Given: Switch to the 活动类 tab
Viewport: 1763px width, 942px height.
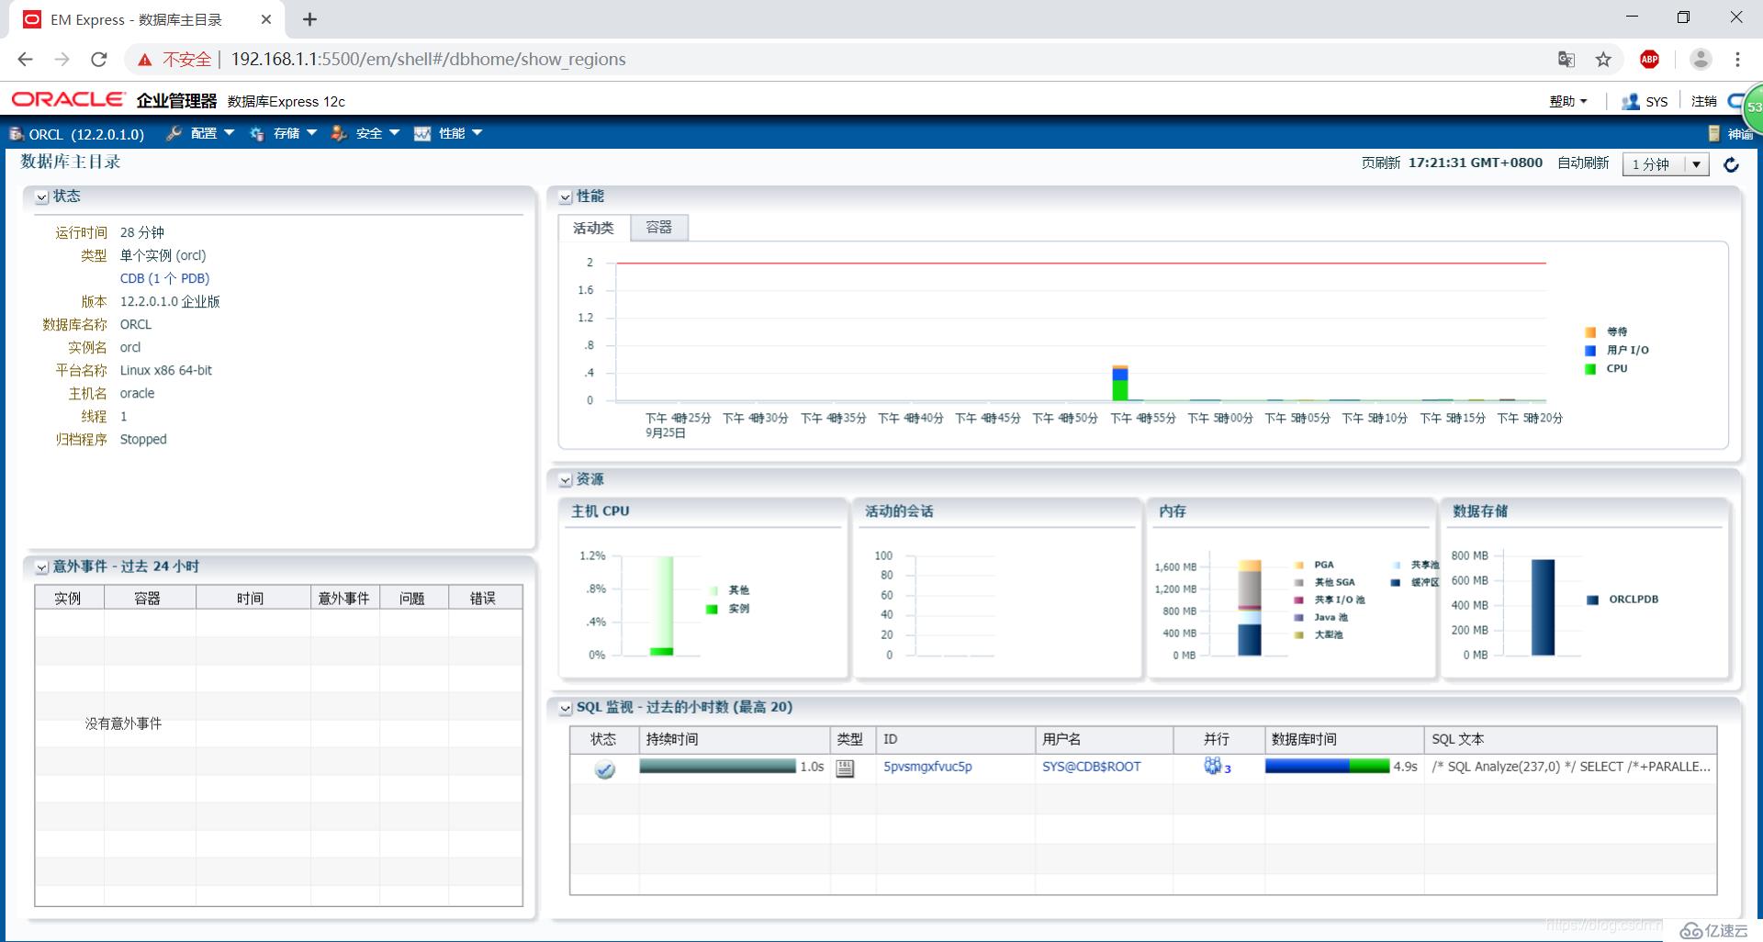Looking at the screenshot, I should [593, 228].
